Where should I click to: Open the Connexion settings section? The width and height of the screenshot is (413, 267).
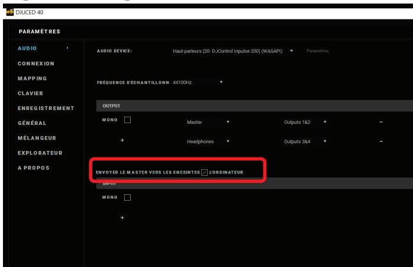36,63
